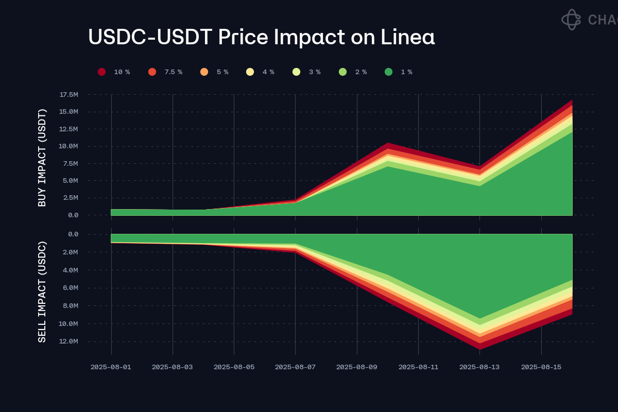Click the Chaos Labs logo icon

tap(571, 20)
